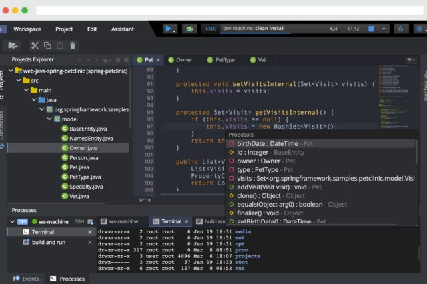The width and height of the screenshot is (427, 284).
Task: Open the Assistant menu
Action: tap(123, 29)
